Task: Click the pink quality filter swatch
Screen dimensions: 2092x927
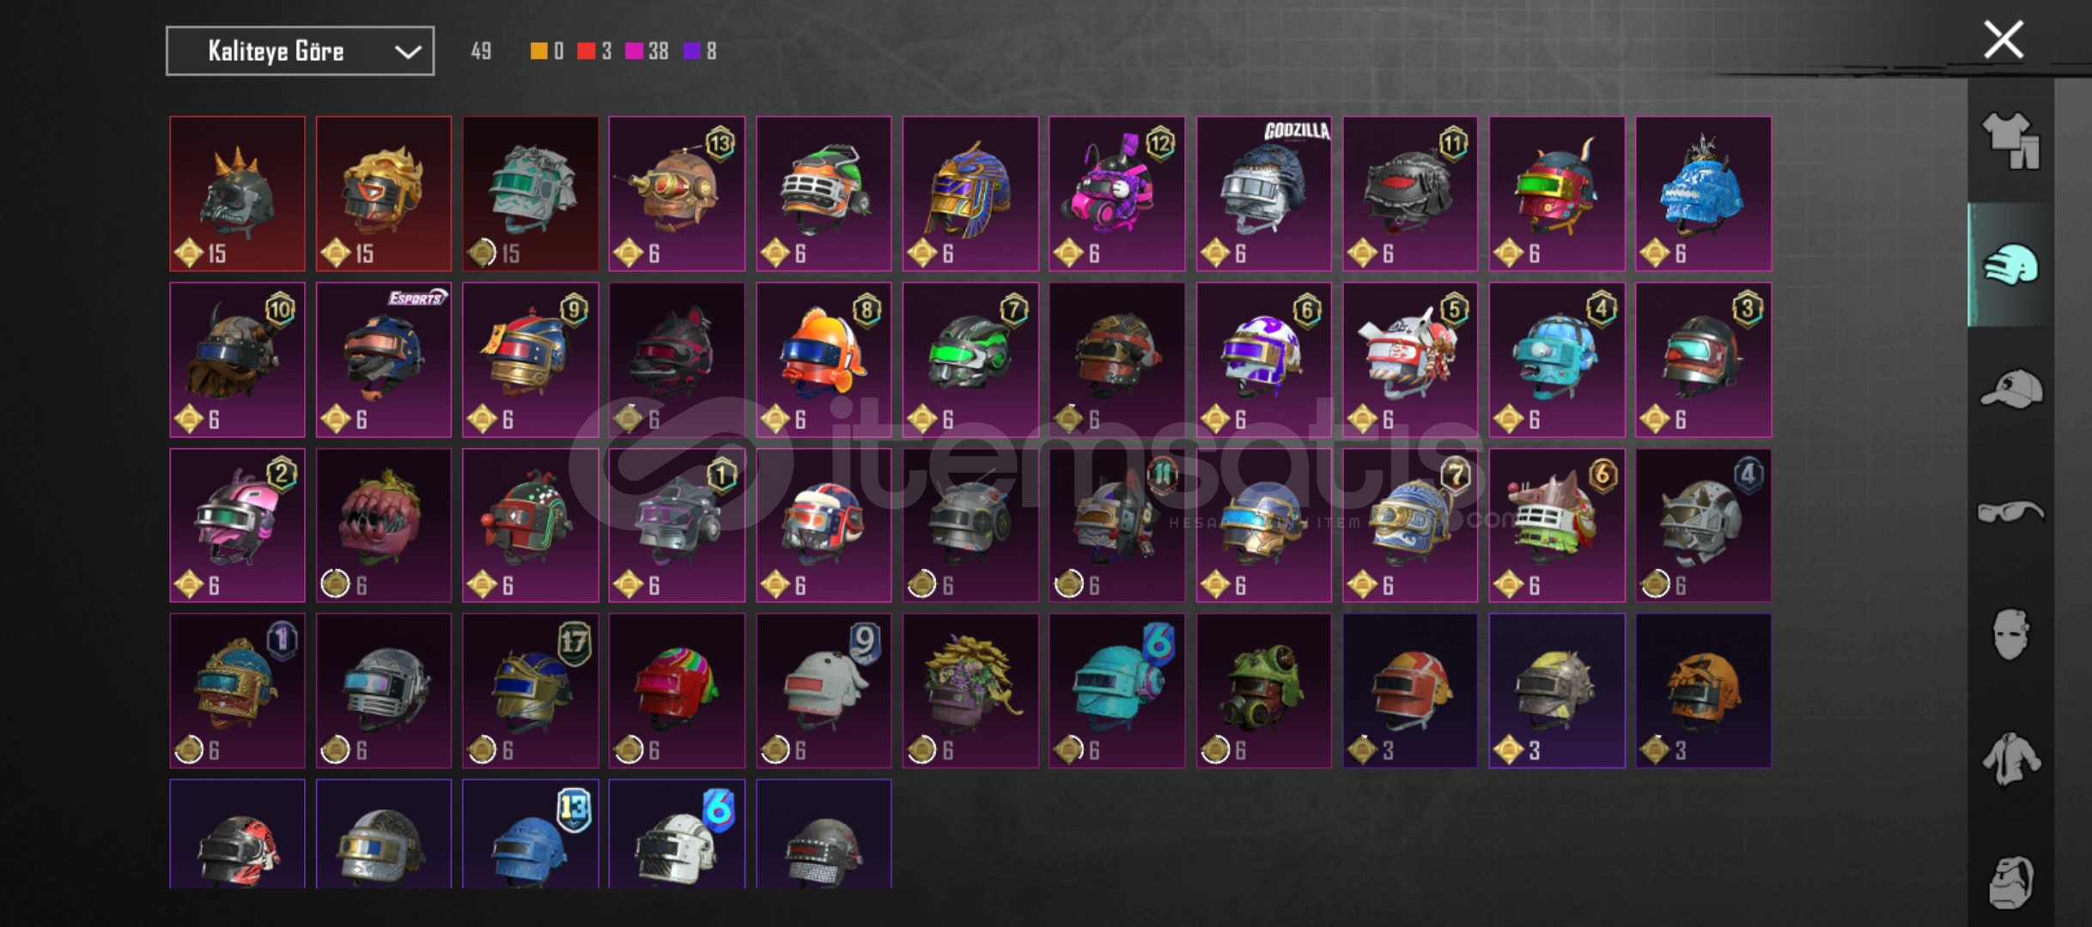Action: (x=634, y=51)
